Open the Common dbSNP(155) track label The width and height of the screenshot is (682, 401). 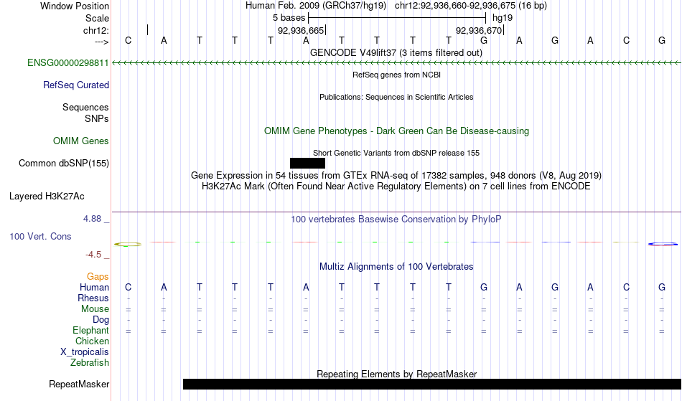[x=64, y=164]
